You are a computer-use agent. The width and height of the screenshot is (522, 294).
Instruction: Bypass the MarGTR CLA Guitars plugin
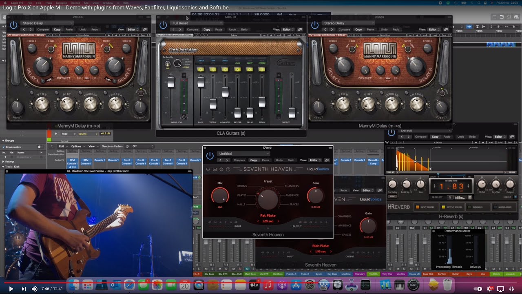(163, 25)
